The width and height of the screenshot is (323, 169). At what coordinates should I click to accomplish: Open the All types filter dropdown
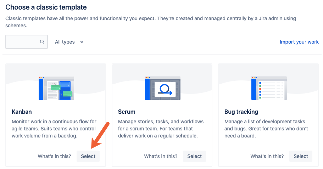[x=69, y=42]
